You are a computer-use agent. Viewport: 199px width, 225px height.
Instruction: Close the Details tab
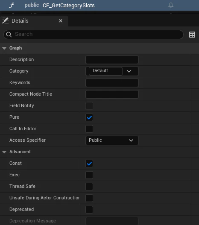click(x=61, y=21)
